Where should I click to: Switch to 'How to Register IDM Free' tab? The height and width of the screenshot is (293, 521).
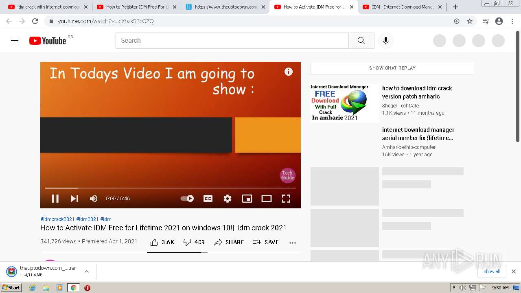[136, 7]
